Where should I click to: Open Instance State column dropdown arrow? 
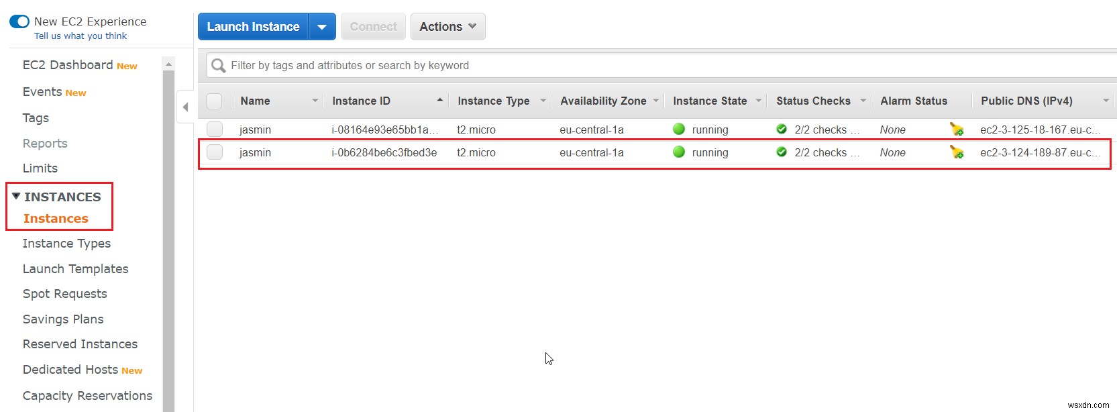click(759, 101)
